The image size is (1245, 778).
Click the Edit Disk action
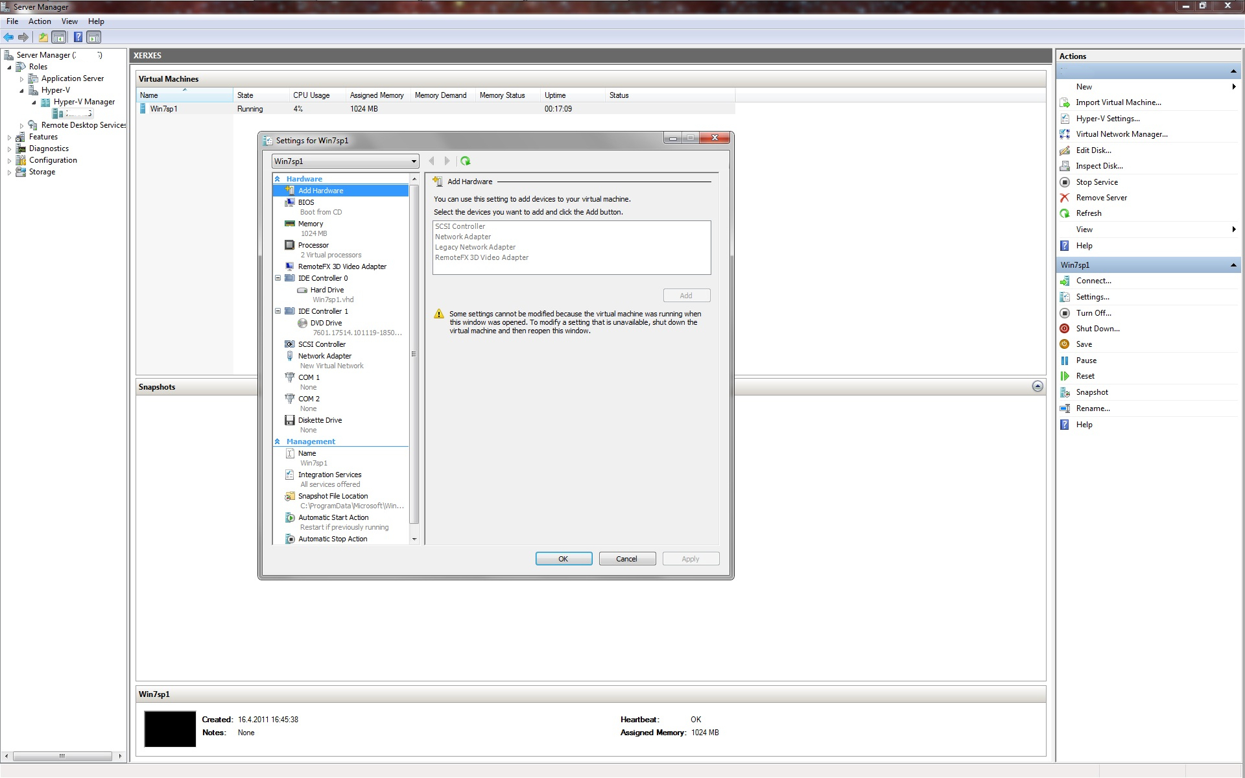[x=1093, y=150]
